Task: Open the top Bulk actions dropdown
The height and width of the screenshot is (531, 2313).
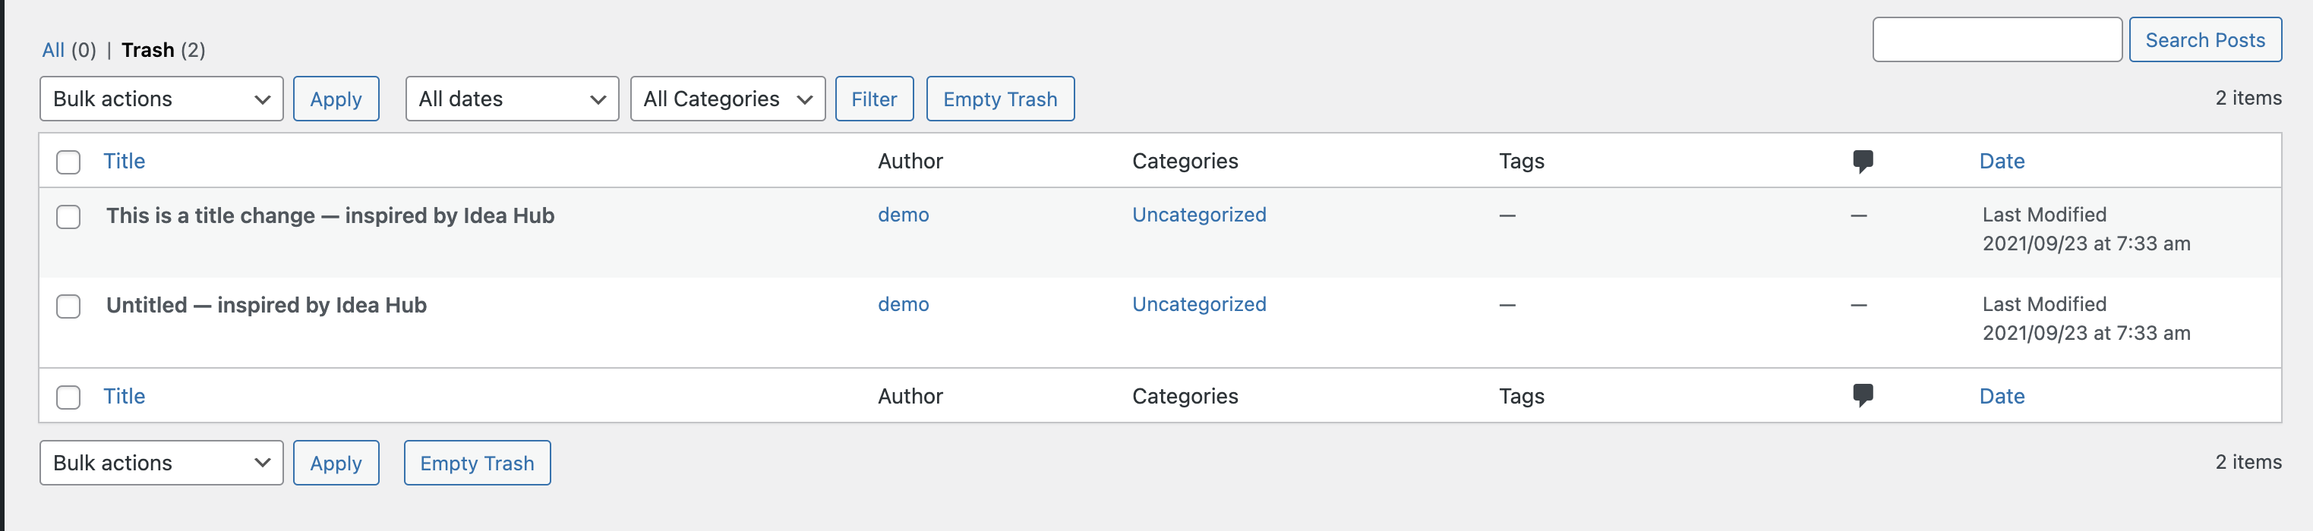Action: (x=161, y=99)
